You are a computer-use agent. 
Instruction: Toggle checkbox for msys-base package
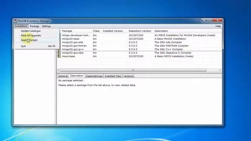tap(59, 56)
